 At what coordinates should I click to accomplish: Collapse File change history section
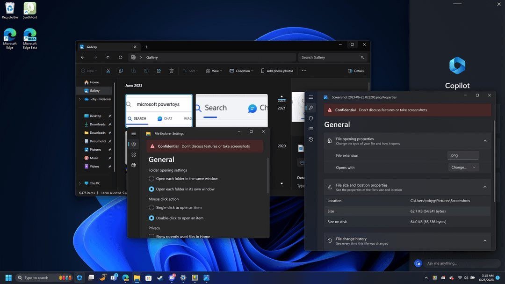coord(485,240)
